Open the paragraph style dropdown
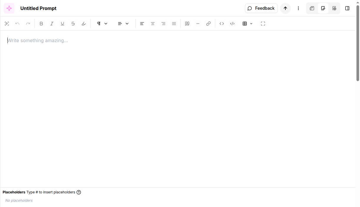This screenshot has height=207, width=360. (x=102, y=24)
